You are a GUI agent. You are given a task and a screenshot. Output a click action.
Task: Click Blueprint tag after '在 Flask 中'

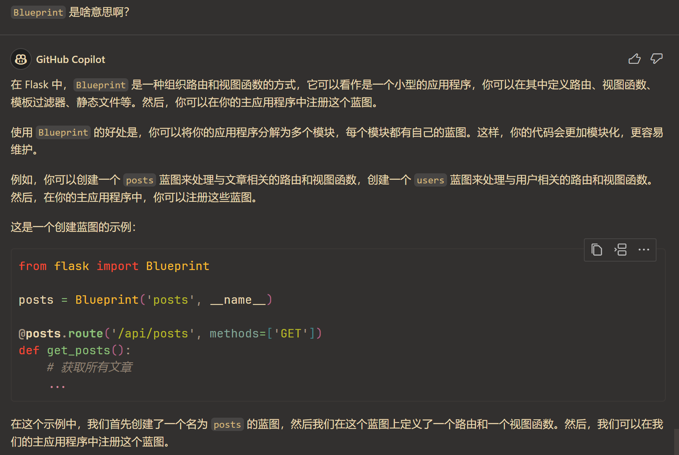[101, 85]
